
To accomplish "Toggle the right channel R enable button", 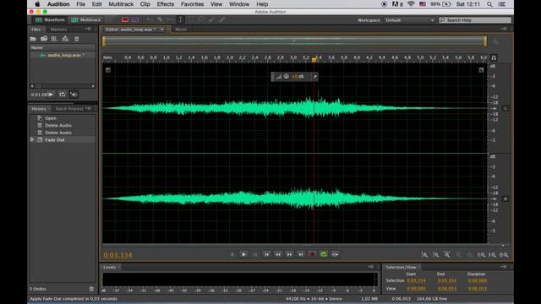I will click(x=505, y=199).
